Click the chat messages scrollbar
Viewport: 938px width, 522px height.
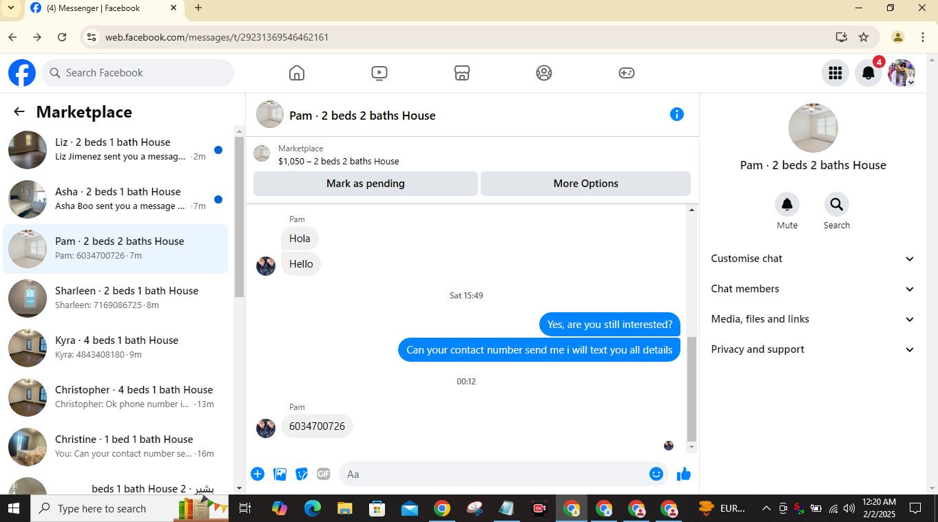[x=692, y=389]
